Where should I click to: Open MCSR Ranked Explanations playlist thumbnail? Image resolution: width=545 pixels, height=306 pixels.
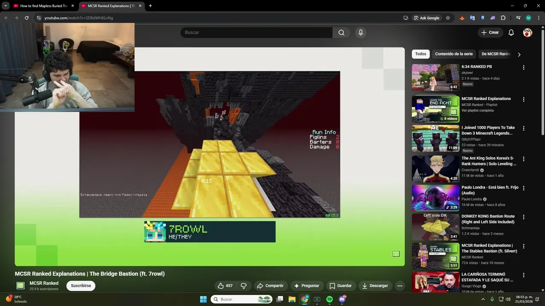coord(435,109)
